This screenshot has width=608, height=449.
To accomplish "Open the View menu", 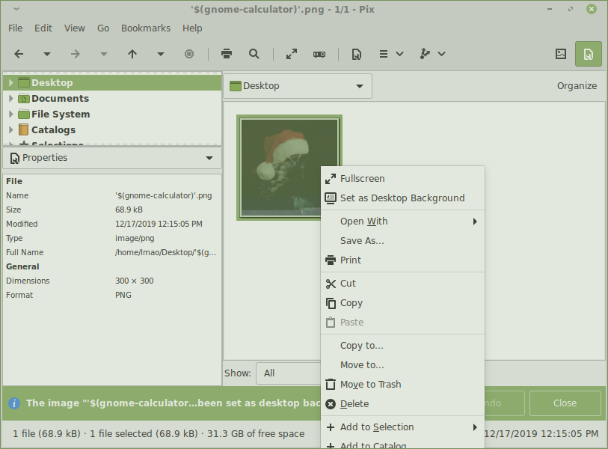I will tap(75, 28).
